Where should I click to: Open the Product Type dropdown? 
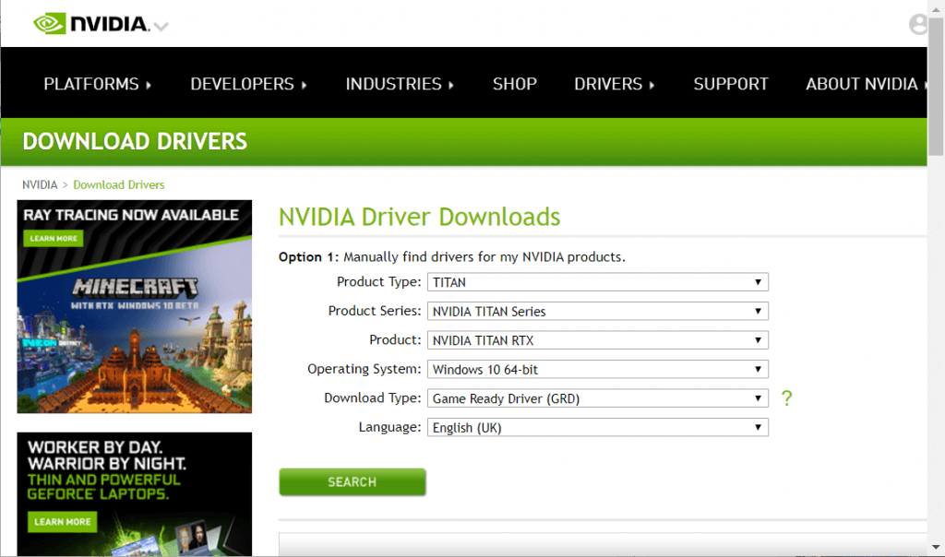pyautogui.click(x=598, y=282)
